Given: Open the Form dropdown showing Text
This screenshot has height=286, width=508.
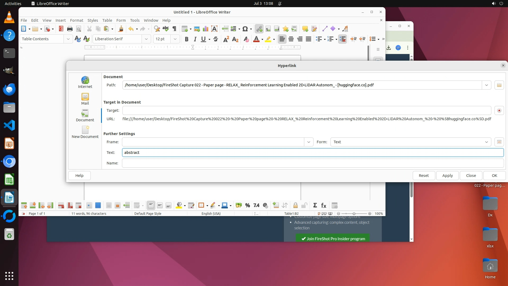Looking at the screenshot, I should 410,142.
